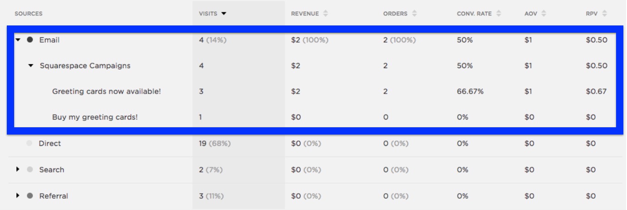Click the Squarespace Campaigns label
Viewport: 627px width, 210px height.
click(85, 66)
